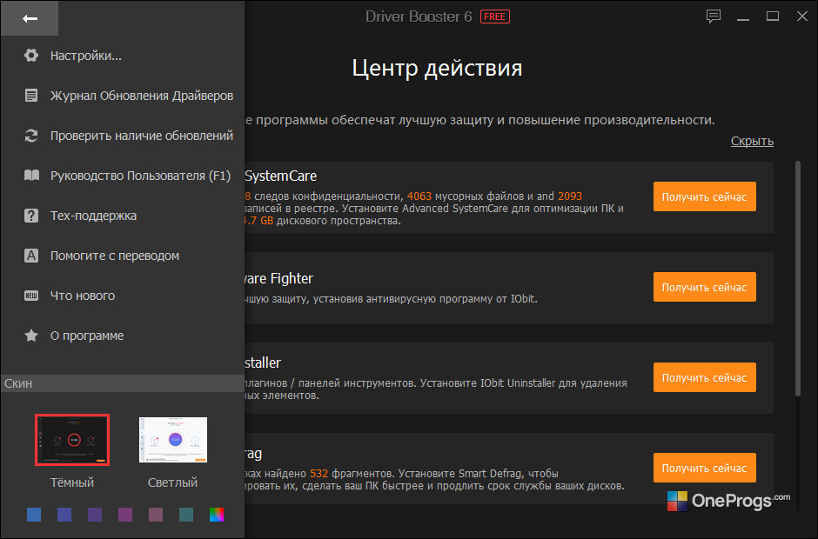Pick the dark purple skin color swatch

tap(95, 515)
